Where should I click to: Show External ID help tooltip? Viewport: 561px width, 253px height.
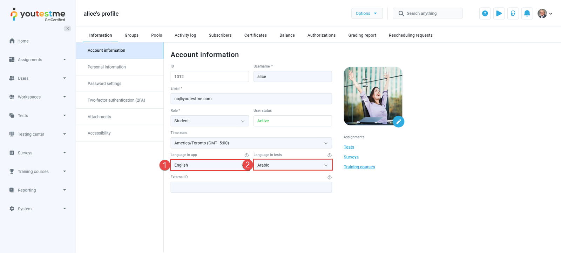[330, 178]
